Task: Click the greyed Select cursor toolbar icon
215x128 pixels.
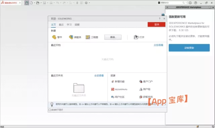Action: coord(71,3)
